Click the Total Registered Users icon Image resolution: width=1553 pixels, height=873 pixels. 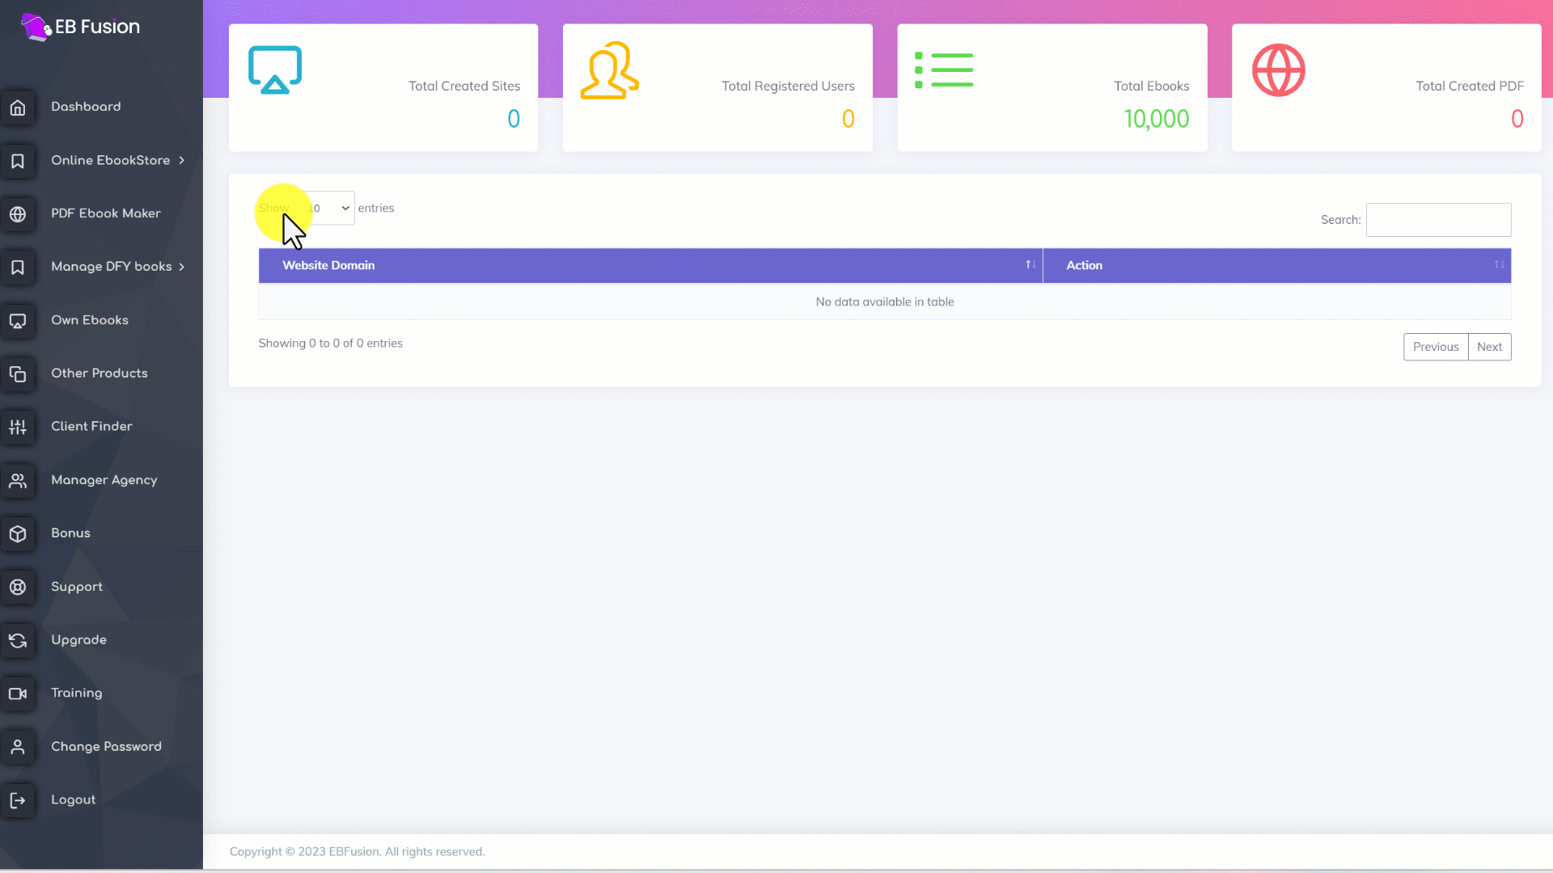click(x=609, y=70)
